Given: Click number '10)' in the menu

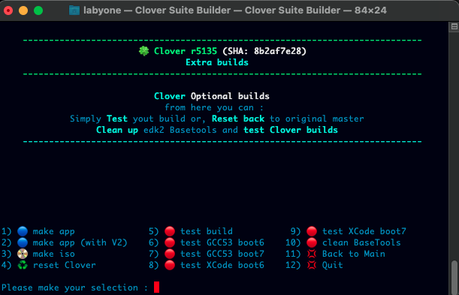Looking at the screenshot, I should pyautogui.click(x=293, y=242).
